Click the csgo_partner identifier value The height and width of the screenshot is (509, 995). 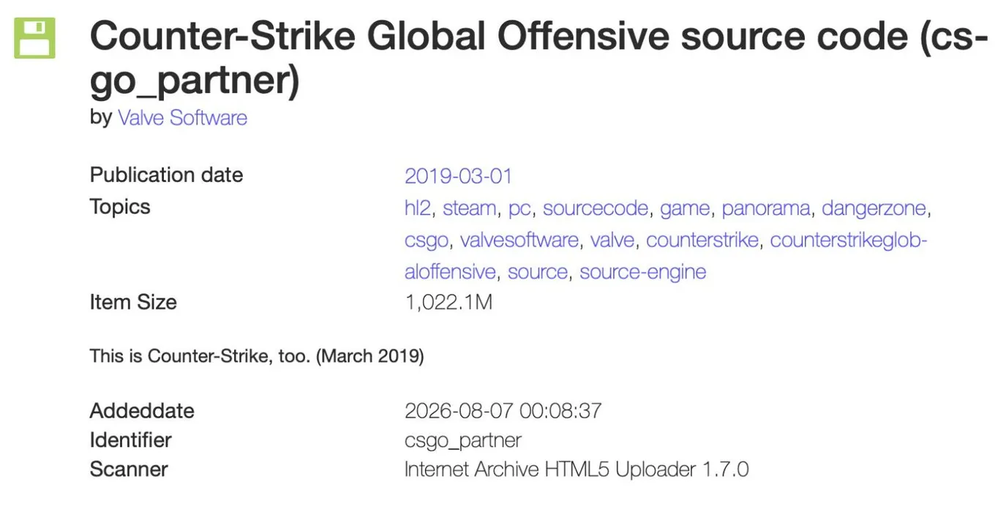pyautogui.click(x=463, y=441)
